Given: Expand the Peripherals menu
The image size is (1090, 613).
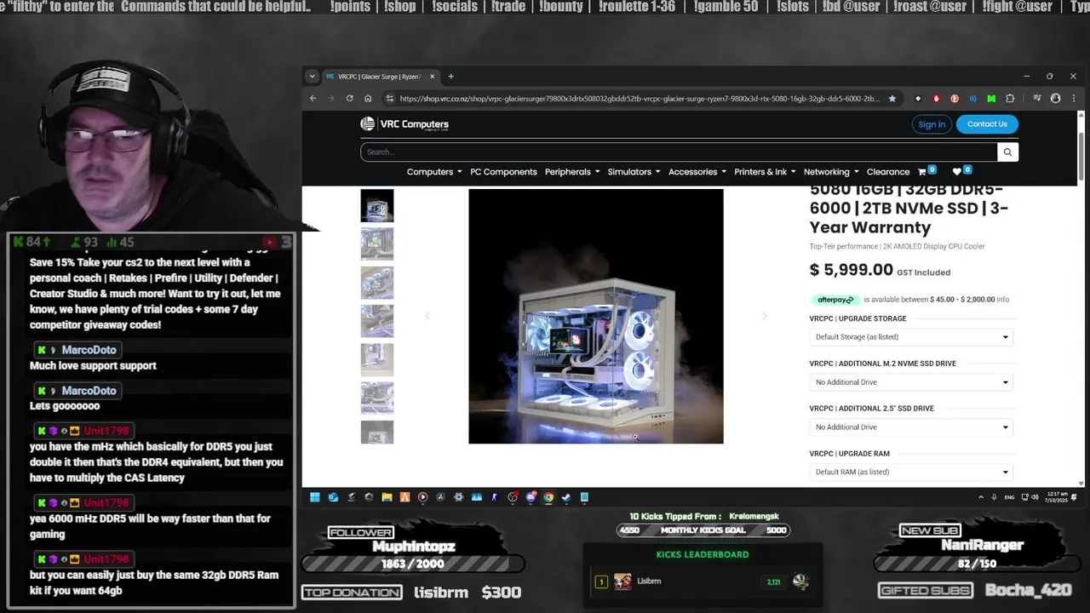Looking at the screenshot, I should coord(572,171).
